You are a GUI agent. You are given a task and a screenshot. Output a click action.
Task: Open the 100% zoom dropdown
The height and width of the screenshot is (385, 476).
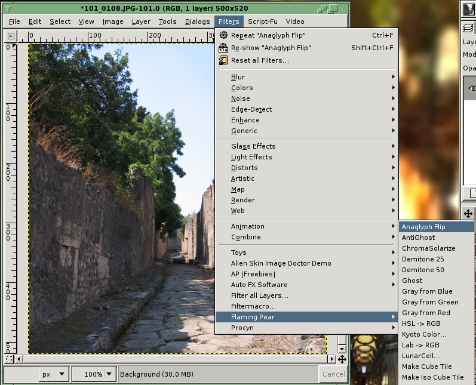pos(109,374)
